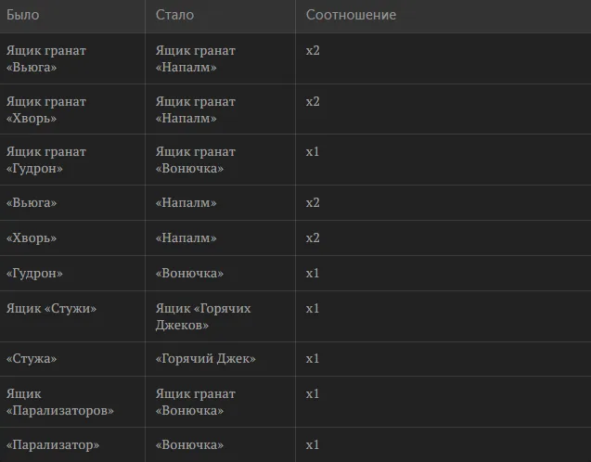The width and height of the screenshot is (591, 462).
Task: Click the x1 ratio for «Стужа» row
Action: [x=313, y=358]
